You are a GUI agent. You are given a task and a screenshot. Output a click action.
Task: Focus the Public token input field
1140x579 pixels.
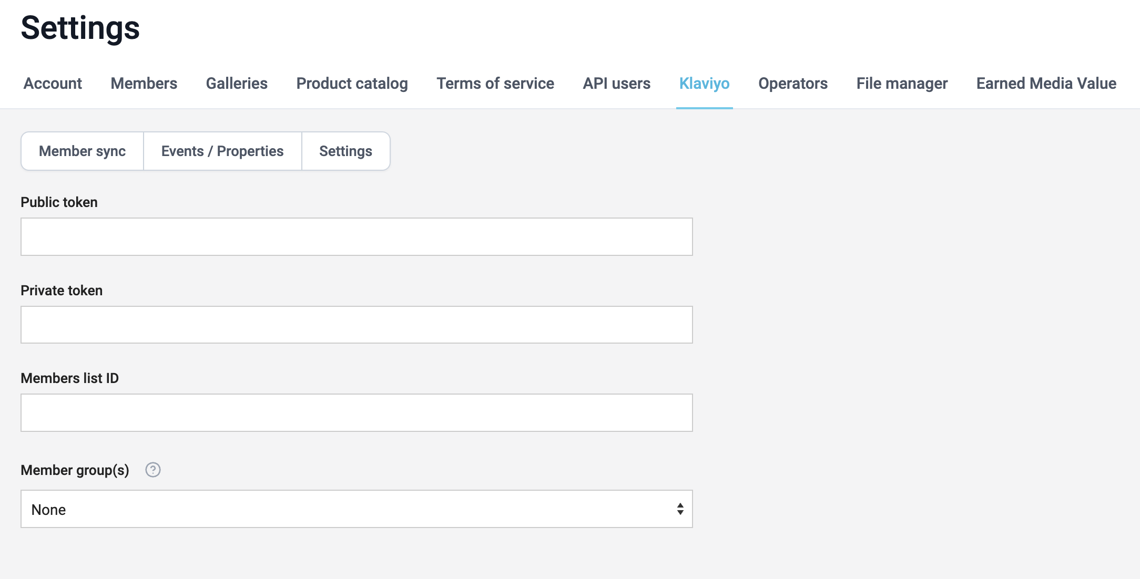tap(357, 237)
